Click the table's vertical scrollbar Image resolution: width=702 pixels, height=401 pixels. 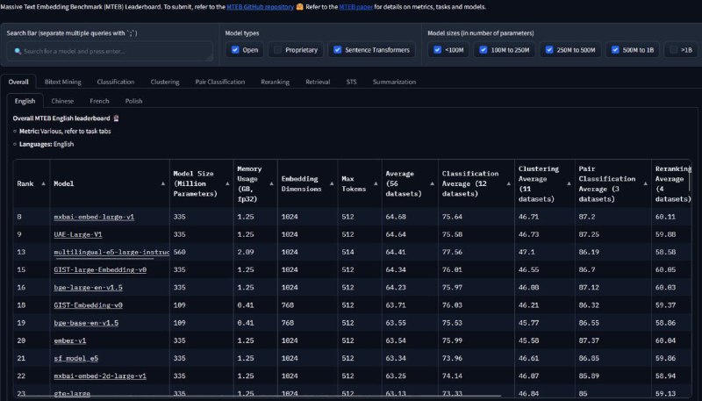pyautogui.click(x=690, y=177)
